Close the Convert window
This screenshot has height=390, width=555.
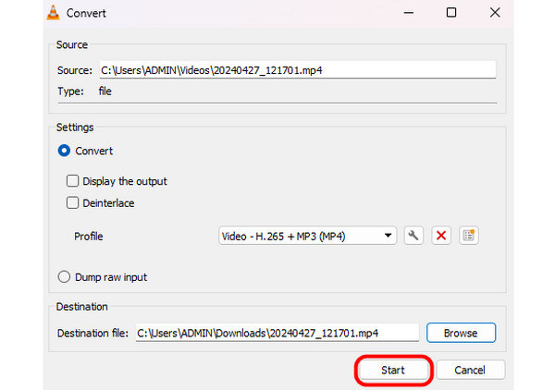tap(495, 13)
